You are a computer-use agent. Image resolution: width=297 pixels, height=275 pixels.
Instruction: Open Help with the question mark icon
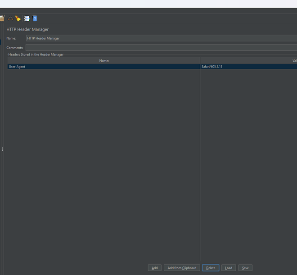35,18
